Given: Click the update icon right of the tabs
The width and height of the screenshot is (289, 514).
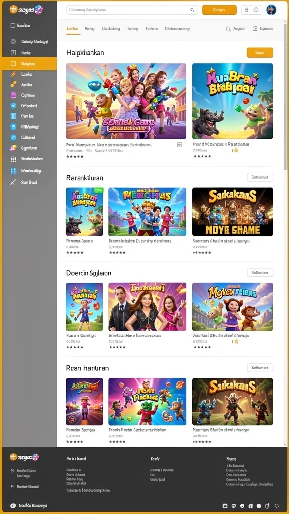Looking at the screenshot, I should tap(255, 29).
